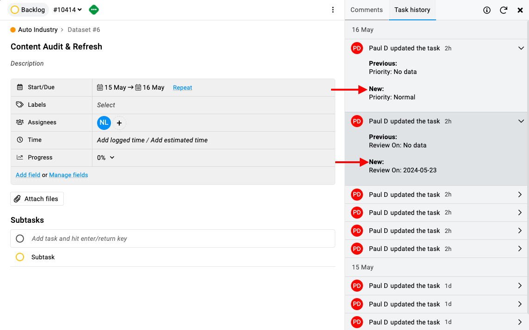Click the start date calendar icon
The height and width of the screenshot is (330, 529).
[100, 88]
